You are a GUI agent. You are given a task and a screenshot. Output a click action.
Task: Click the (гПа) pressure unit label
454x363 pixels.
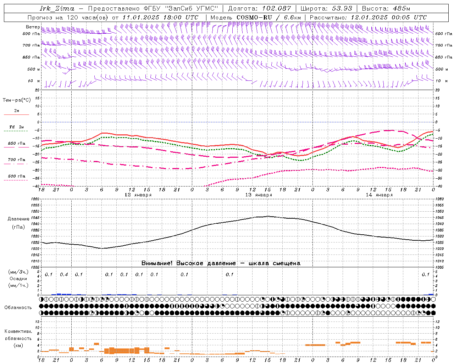pos(18,227)
